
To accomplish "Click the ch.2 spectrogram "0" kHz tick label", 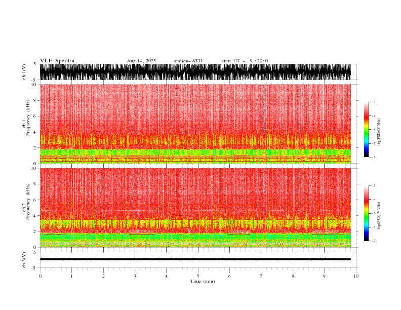I will point(35,247).
